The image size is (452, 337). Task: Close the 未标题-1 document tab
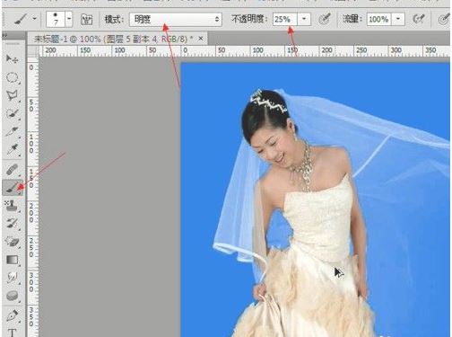tap(201, 39)
